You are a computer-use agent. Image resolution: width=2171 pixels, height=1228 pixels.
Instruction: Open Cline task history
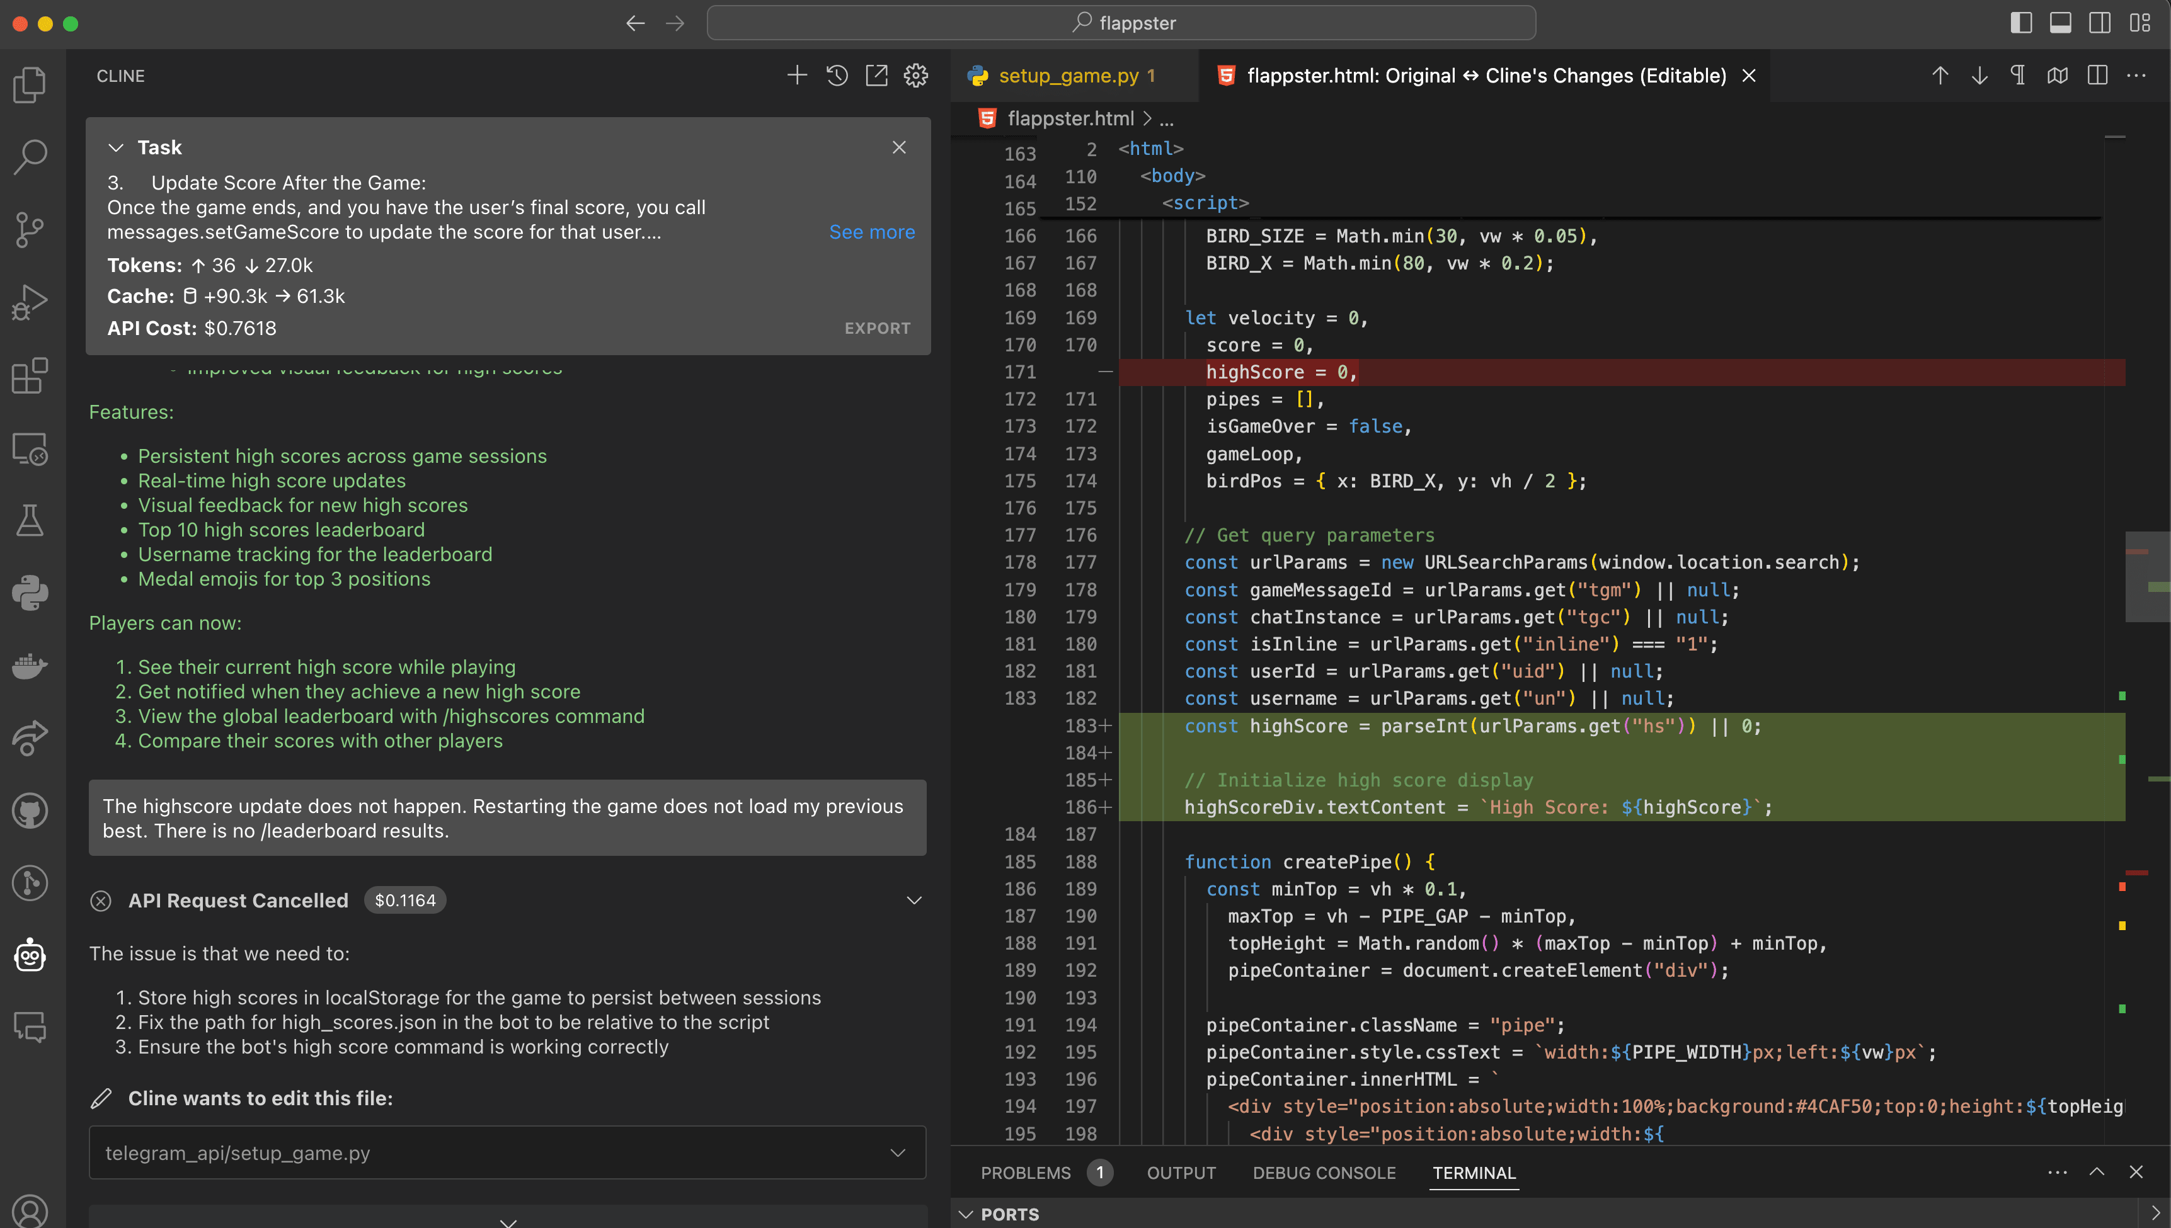[837, 76]
